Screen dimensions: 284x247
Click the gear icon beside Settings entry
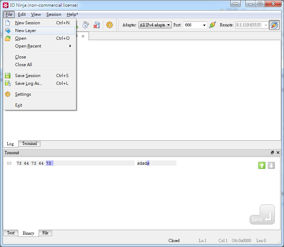8,94
